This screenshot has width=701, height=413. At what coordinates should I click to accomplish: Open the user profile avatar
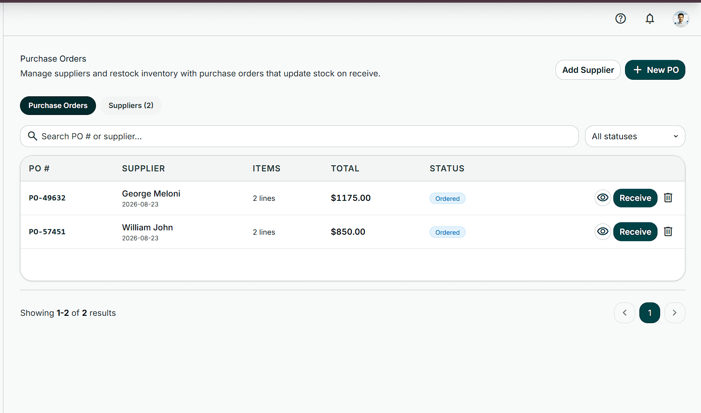tap(681, 19)
